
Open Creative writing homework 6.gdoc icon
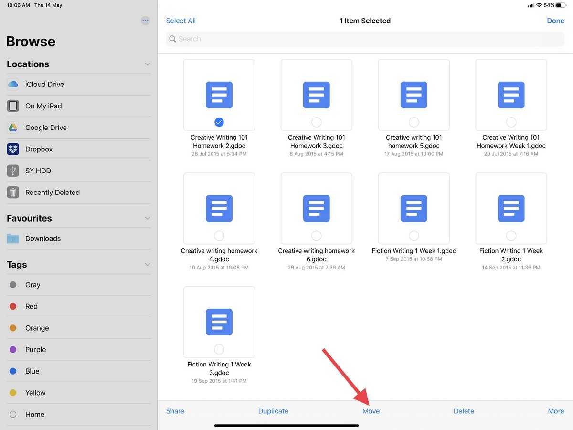tap(317, 208)
